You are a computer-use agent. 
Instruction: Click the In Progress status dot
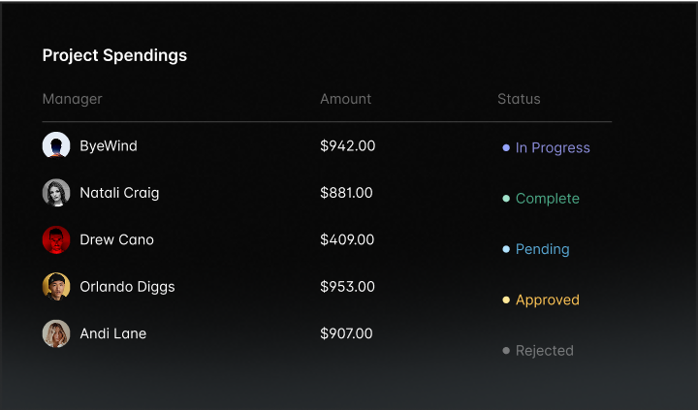[506, 148]
